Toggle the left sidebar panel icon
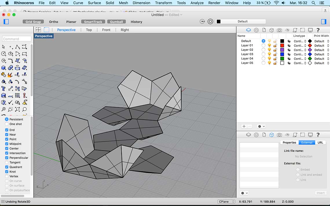Image resolution: width=330 pixels, height=206 pixels. click(6, 22)
